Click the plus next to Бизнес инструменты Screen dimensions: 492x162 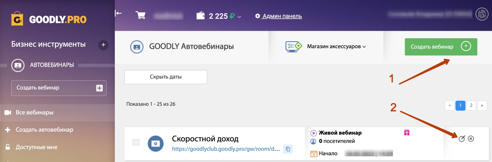[103, 45]
